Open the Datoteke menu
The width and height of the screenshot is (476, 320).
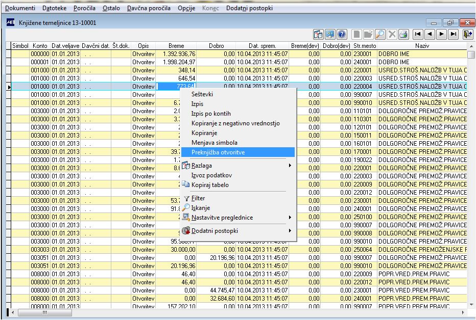click(55, 9)
